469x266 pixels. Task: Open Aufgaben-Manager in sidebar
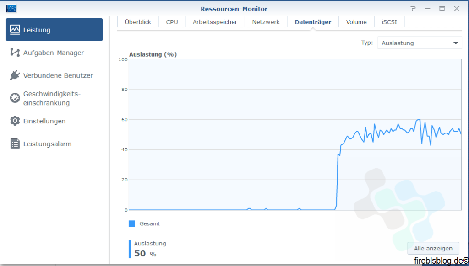coord(54,53)
